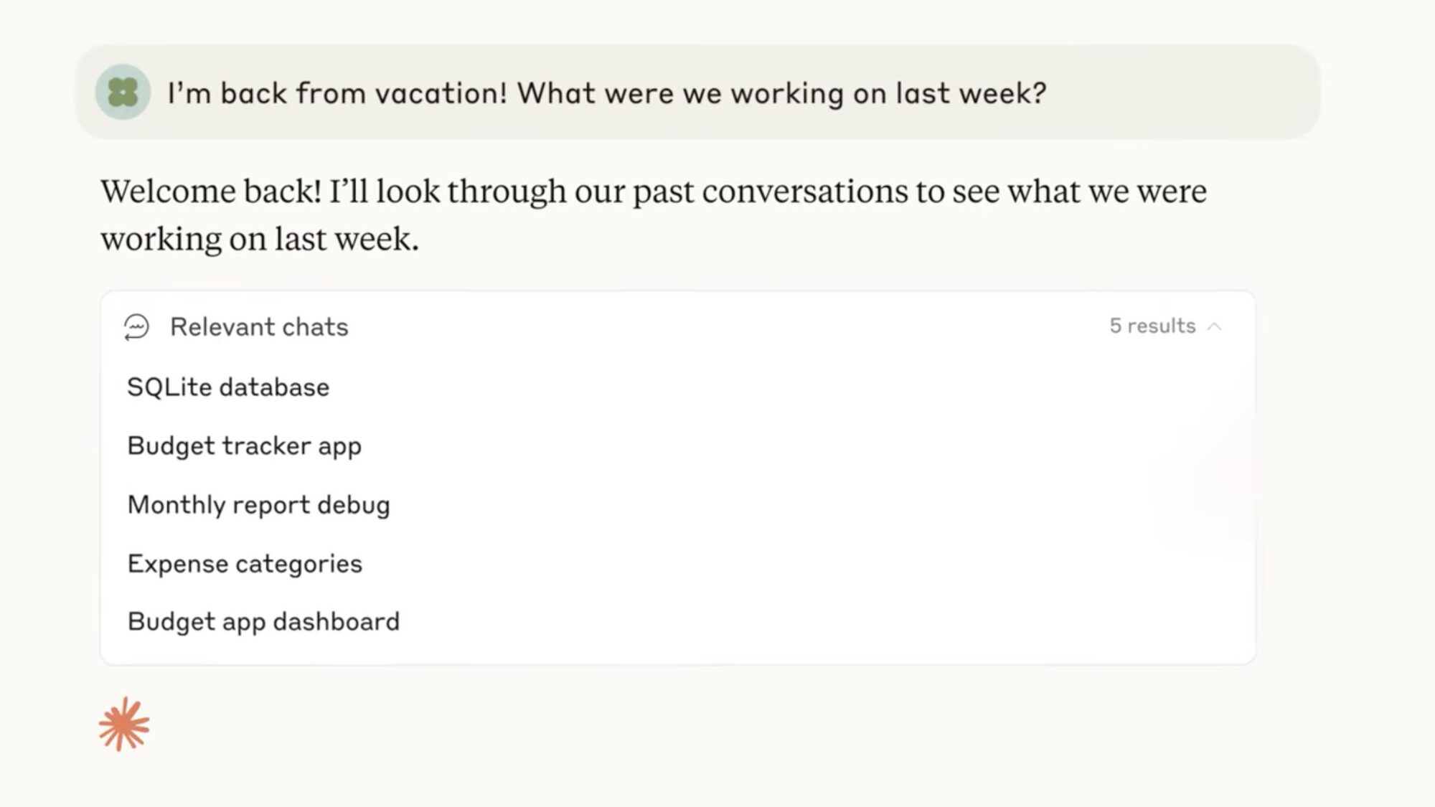Click the word "debug" in results list
Screen dimensions: 1435x807
tap(354, 505)
